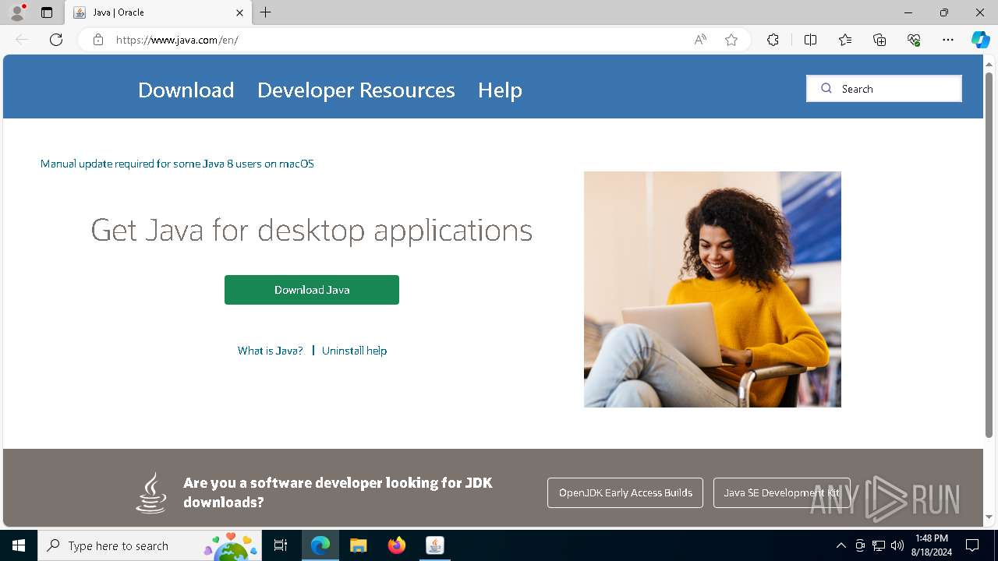Screen dimensions: 998x561
Task: Focus the site Search field
Action: pyautogui.click(x=884, y=89)
